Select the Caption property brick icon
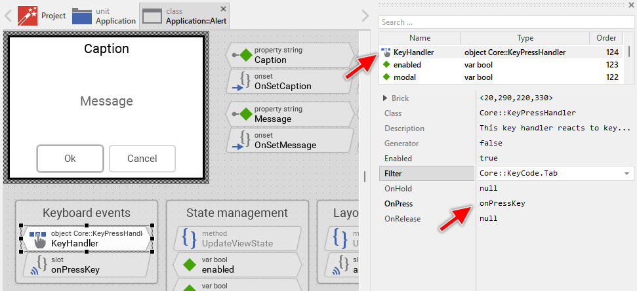This screenshot has height=291, width=637. pyautogui.click(x=245, y=55)
